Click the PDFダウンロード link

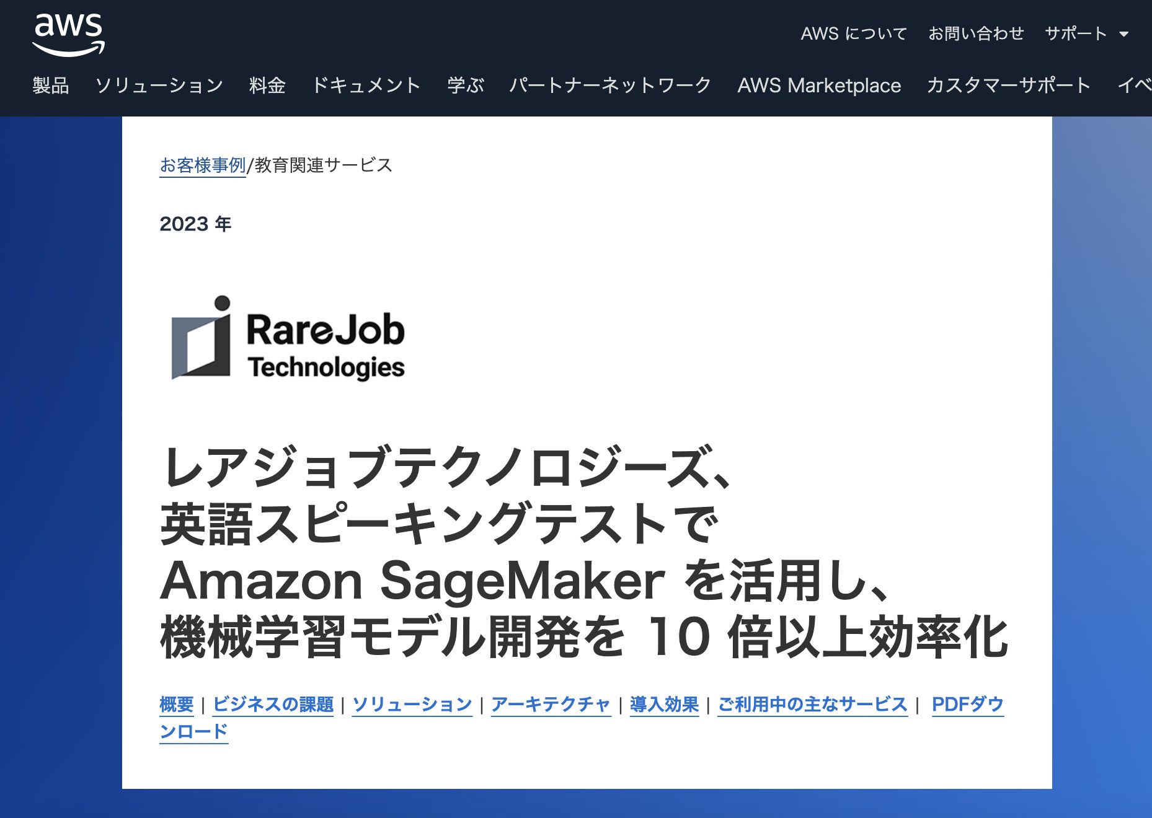tap(967, 705)
